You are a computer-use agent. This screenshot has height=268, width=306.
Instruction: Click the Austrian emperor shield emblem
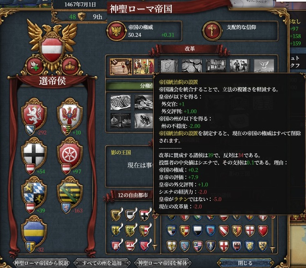[x=52, y=49]
